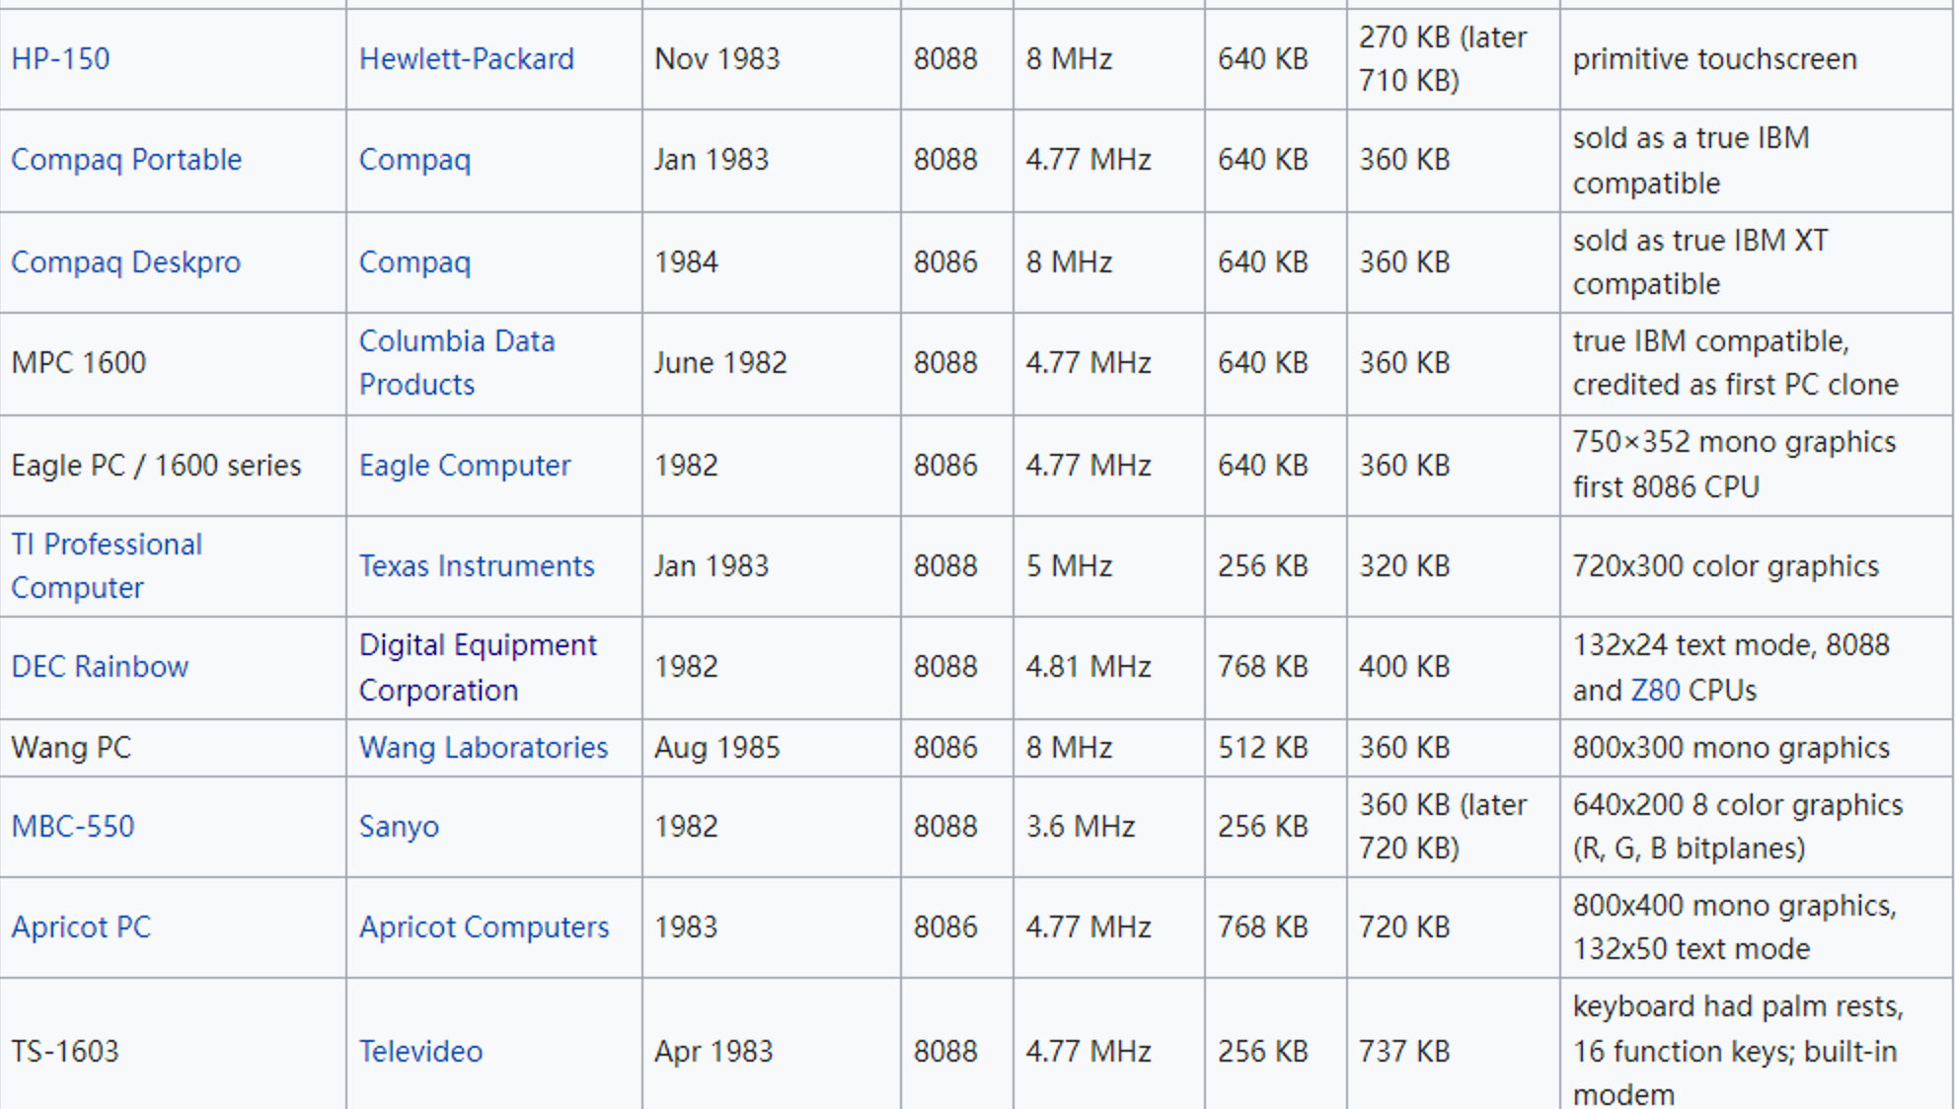Open the Compaq Portable article link
This screenshot has width=1956, height=1109.
[126, 160]
